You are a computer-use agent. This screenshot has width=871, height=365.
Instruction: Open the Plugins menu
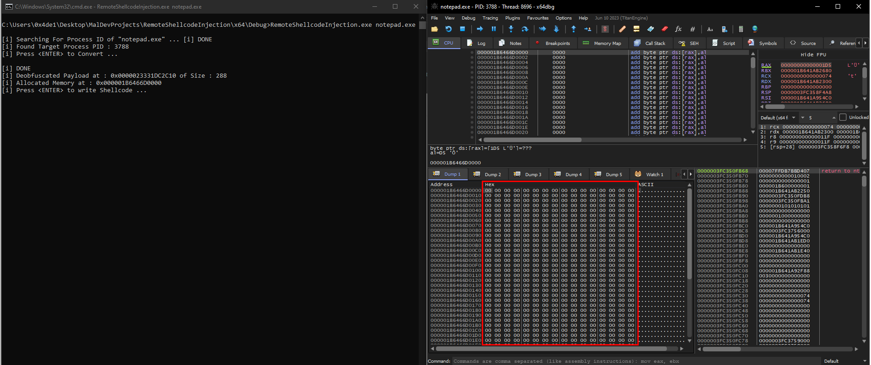coord(513,18)
